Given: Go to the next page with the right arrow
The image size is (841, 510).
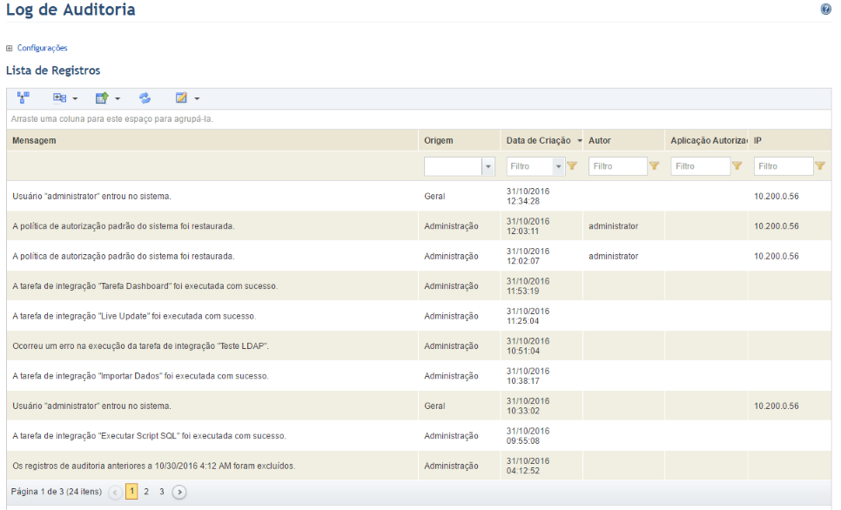Looking at the screenshot, I should coord(179,492).
